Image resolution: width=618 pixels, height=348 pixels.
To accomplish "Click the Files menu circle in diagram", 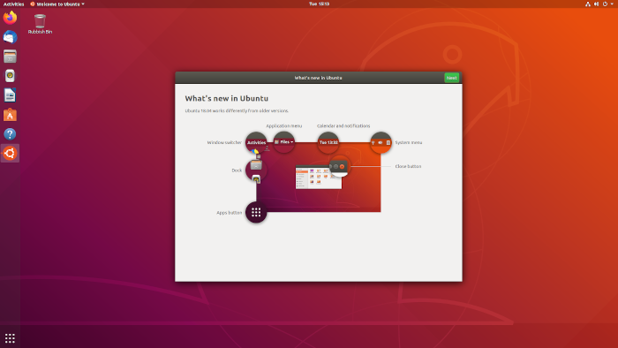I will (x=283, y=142).
